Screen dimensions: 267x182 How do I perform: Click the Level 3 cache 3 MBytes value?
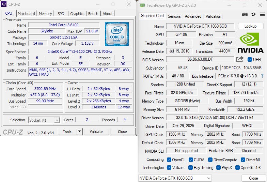99,107
